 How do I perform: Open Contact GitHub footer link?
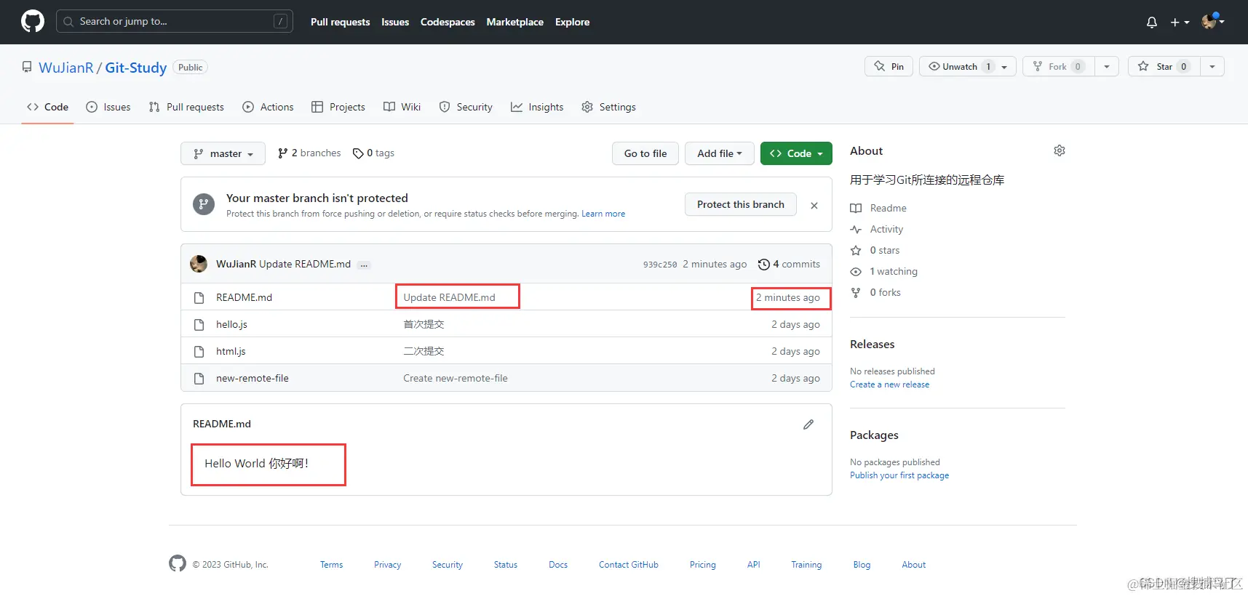[x=629, y=565]
